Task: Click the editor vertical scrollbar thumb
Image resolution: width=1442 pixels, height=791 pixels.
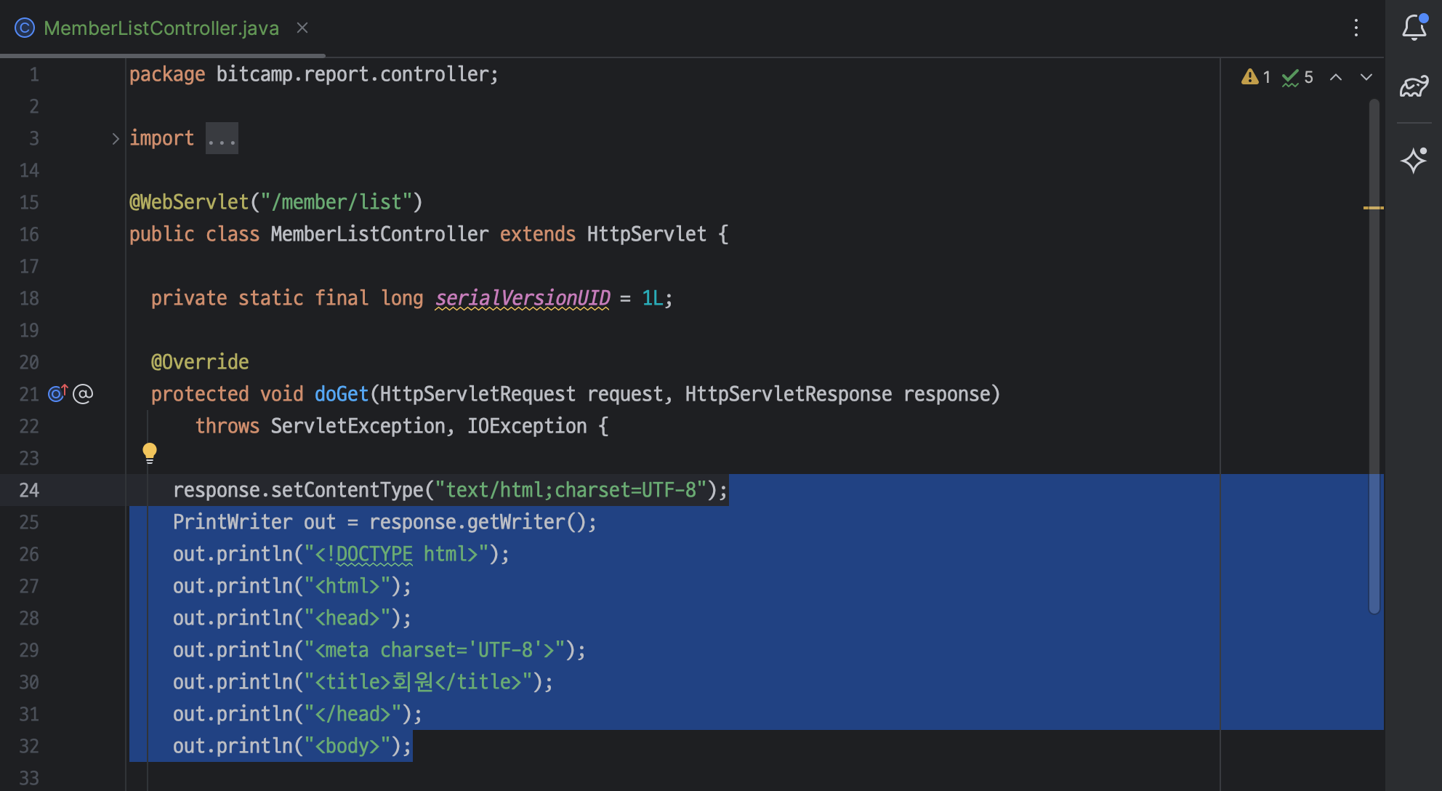Action: coord(1374,356)
